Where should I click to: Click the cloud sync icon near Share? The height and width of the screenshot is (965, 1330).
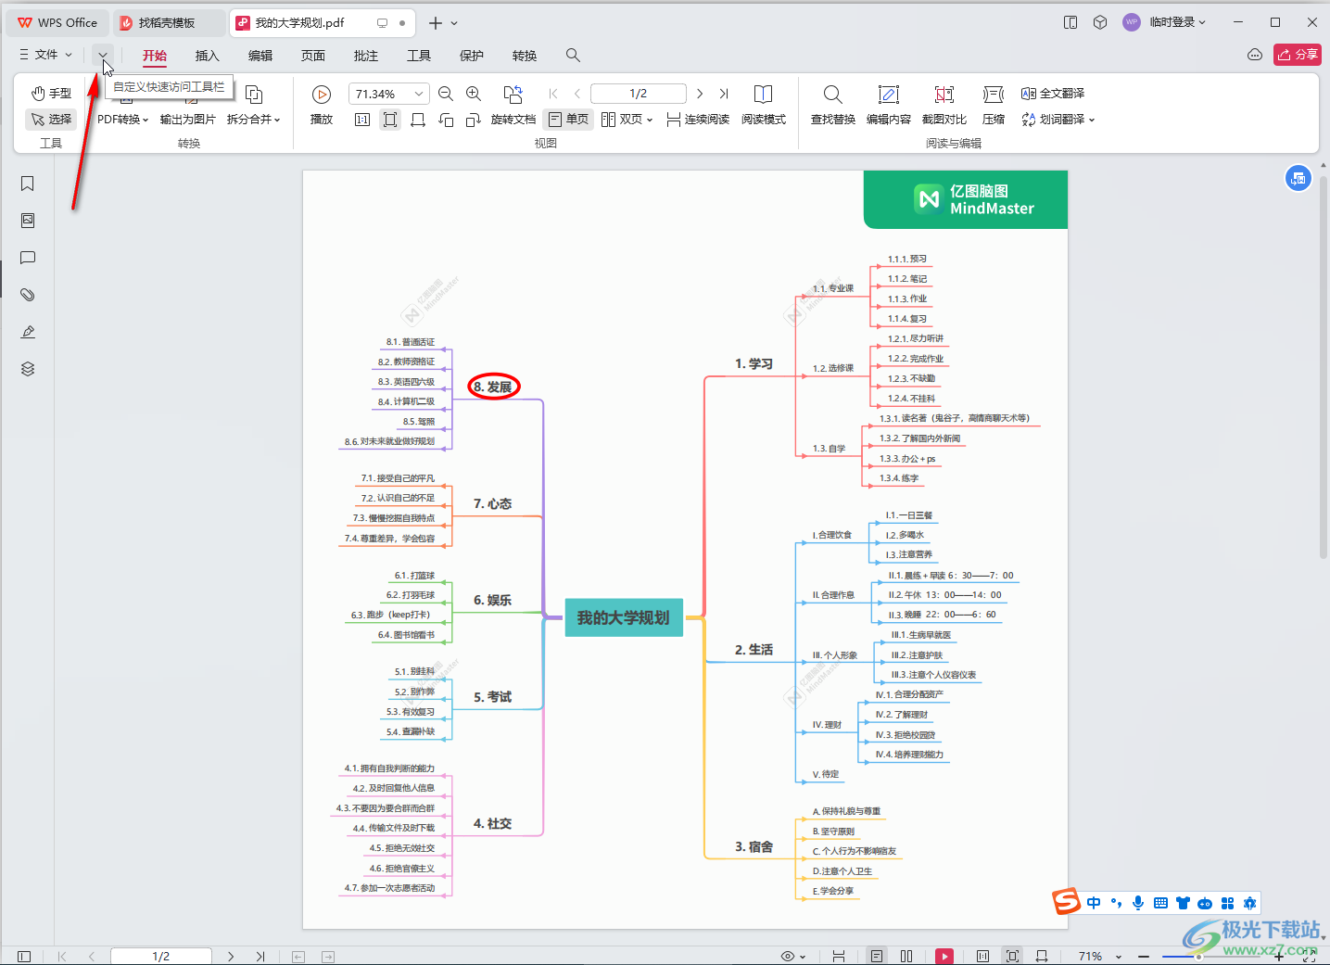tap(1255, 55)
